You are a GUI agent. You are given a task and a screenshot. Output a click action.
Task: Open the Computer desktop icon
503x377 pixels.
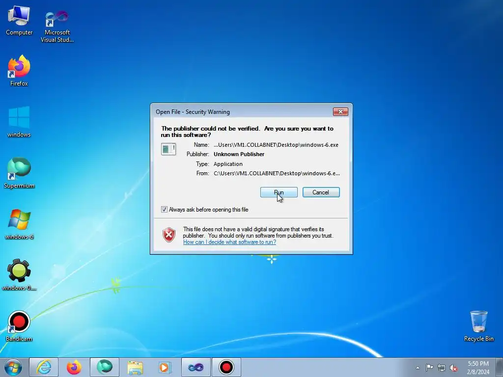pyautogui.click(x=19, y=21)
